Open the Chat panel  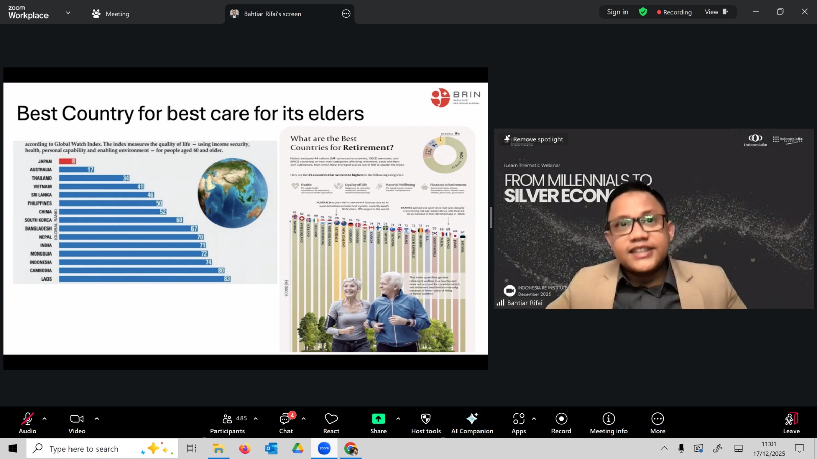(286, 423)
